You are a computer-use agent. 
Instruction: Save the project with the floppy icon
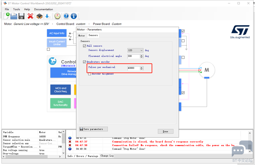pyautogui.click(x=21, y=16)
